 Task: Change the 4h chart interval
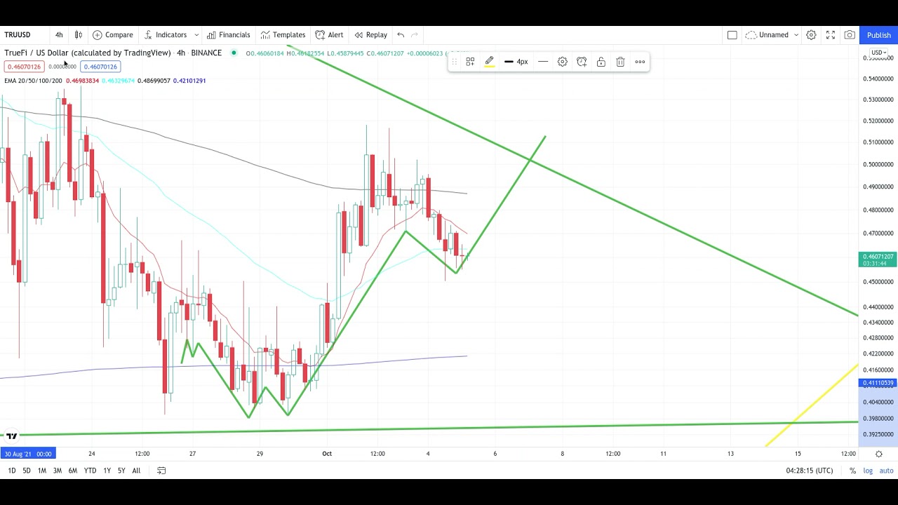tap(59, 34)
